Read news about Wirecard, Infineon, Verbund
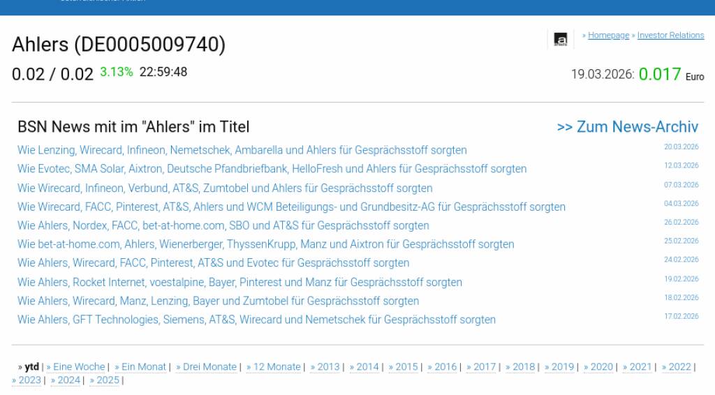Screen dimensions: 715x395 point(225,188)
